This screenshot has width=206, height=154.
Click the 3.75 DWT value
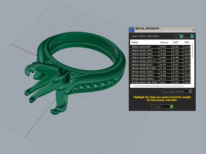(176, 54)
